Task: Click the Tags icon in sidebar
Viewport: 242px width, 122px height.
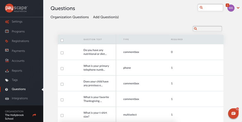Action: coord(7,80)
